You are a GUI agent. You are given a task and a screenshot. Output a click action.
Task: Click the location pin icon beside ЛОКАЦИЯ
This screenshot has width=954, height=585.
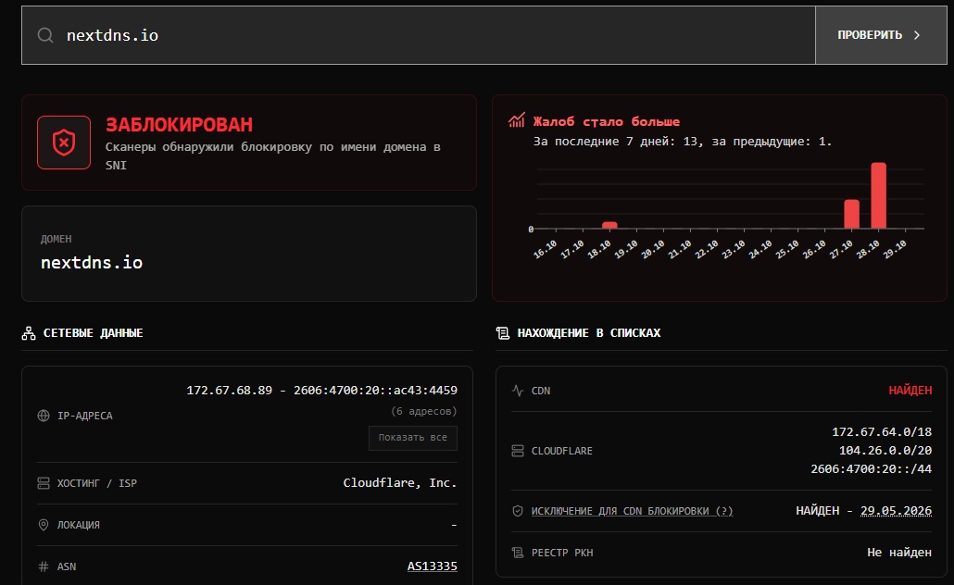coord(44,525)
